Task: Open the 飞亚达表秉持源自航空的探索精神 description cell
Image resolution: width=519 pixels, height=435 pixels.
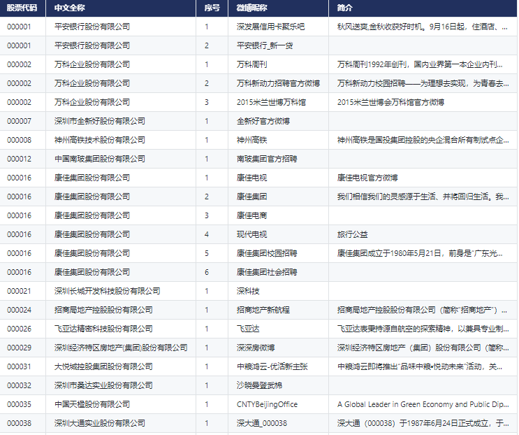Action: point(423,329)
